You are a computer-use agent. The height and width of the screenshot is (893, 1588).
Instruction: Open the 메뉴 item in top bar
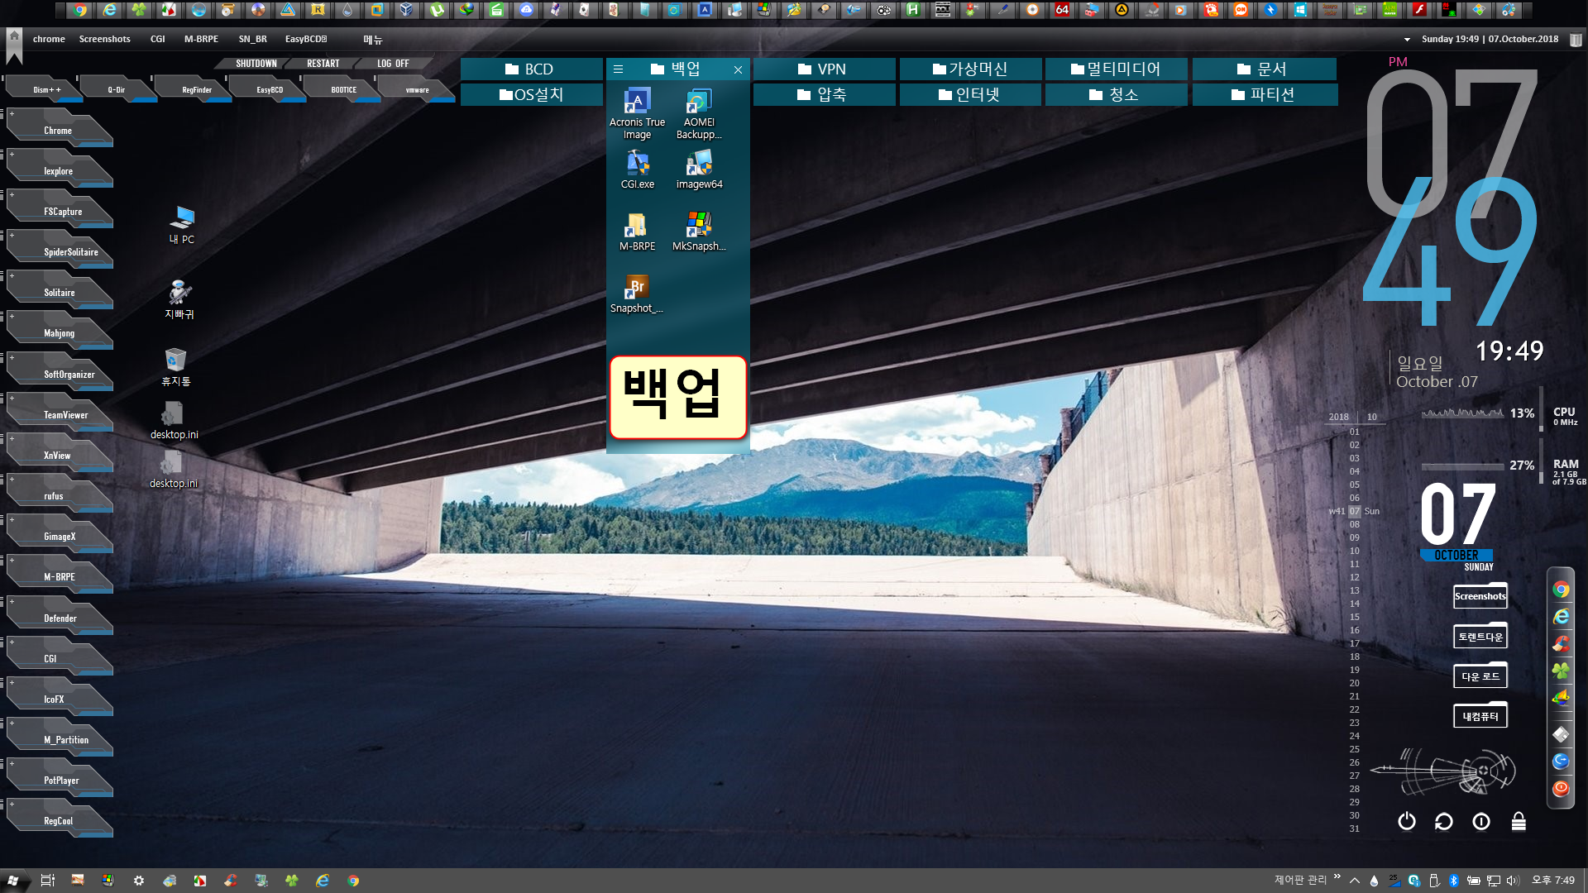373,40
